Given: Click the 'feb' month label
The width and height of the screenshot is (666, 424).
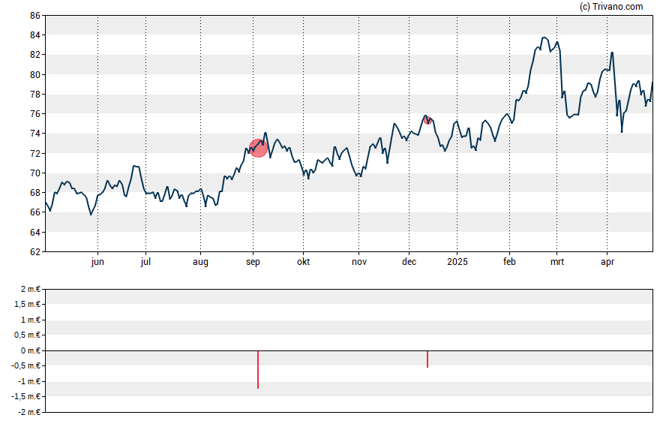Looking at the screenshot, I should click(510, 262).
